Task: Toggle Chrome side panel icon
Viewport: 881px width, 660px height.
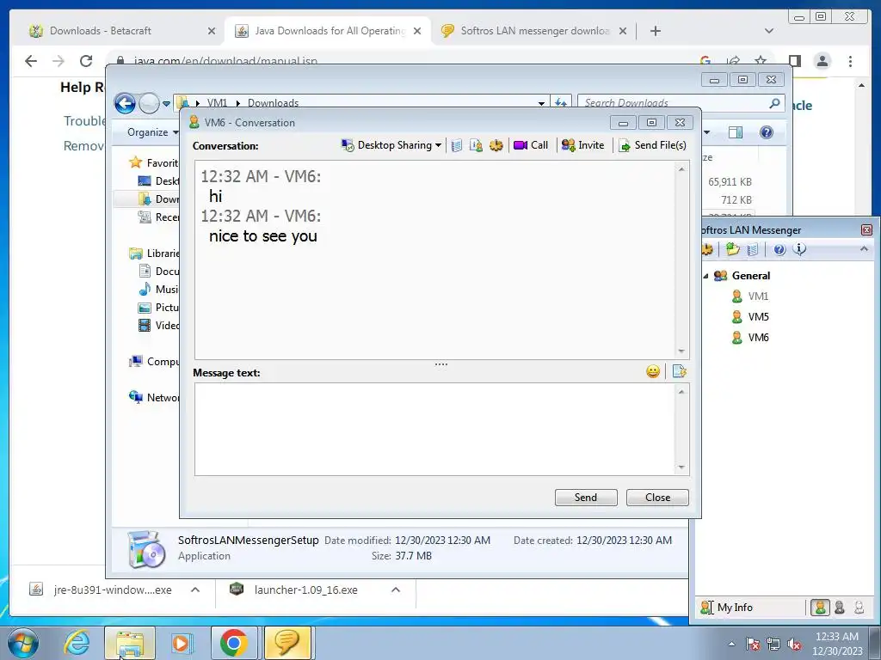Action: point(794,61)
